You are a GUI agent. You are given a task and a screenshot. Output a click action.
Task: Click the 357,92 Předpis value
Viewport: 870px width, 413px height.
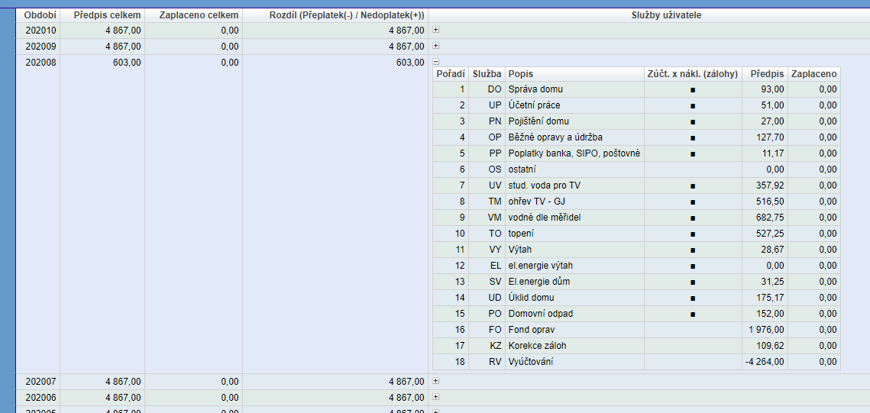coord(770,186)
